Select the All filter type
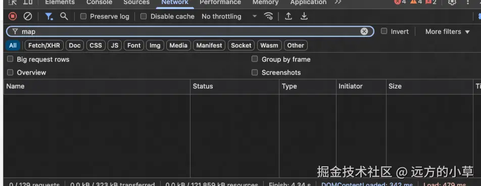Screen dimensions: 481x186 click(13, 45)
